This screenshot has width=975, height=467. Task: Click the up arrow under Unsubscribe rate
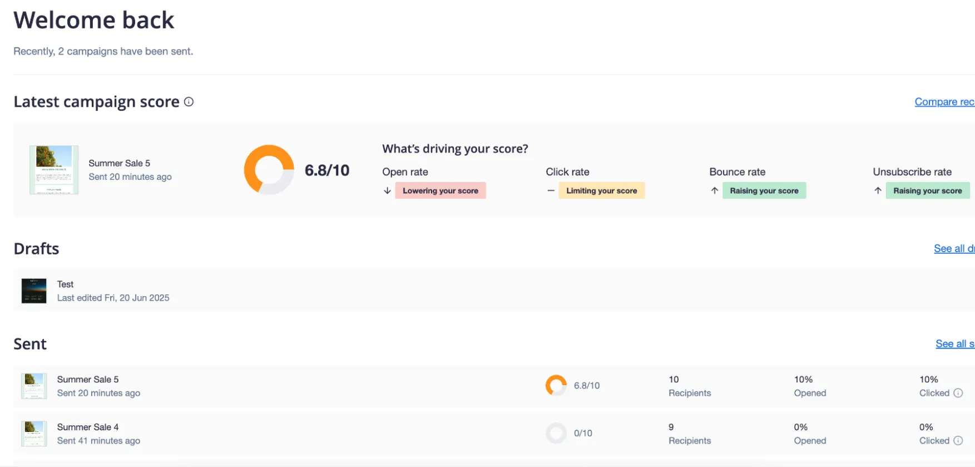[x=878, y=191]
